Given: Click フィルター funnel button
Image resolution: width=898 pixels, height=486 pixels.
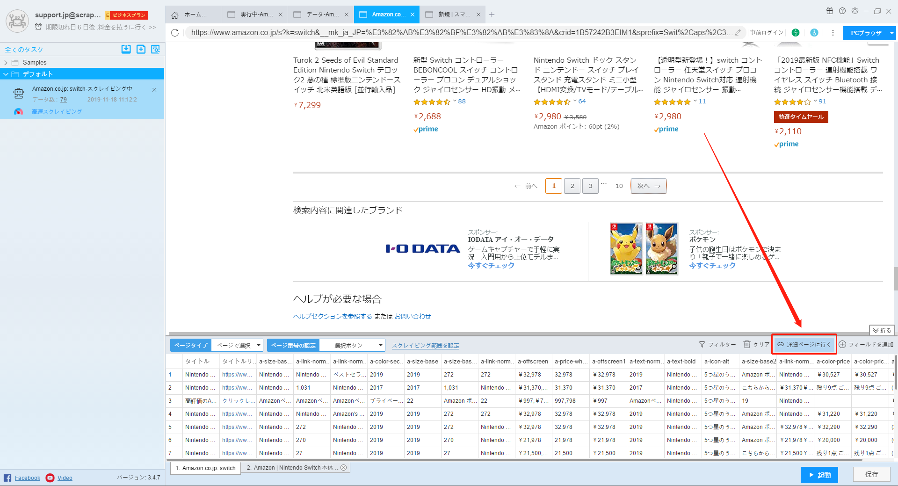Looking at the screenshot, I should [x=717, y=345].
